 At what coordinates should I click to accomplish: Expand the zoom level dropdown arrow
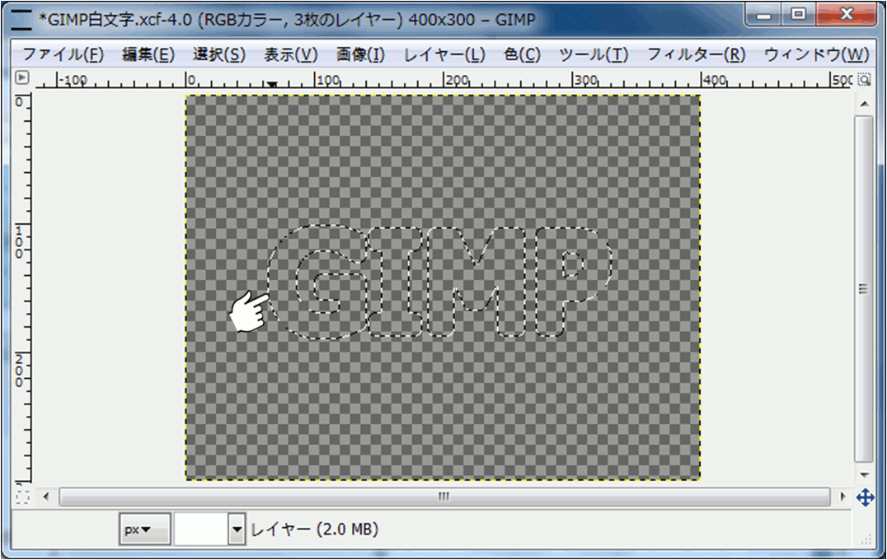pyautogui.click(x=237, y=530)
